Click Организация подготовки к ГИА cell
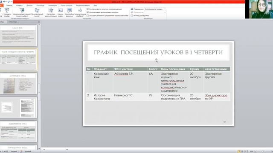 (174, 97)
